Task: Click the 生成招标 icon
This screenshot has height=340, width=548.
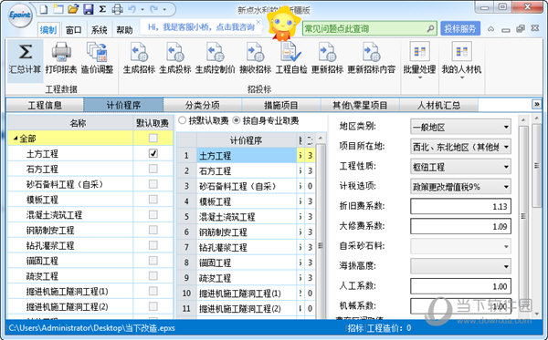Action: click(139, 52)
